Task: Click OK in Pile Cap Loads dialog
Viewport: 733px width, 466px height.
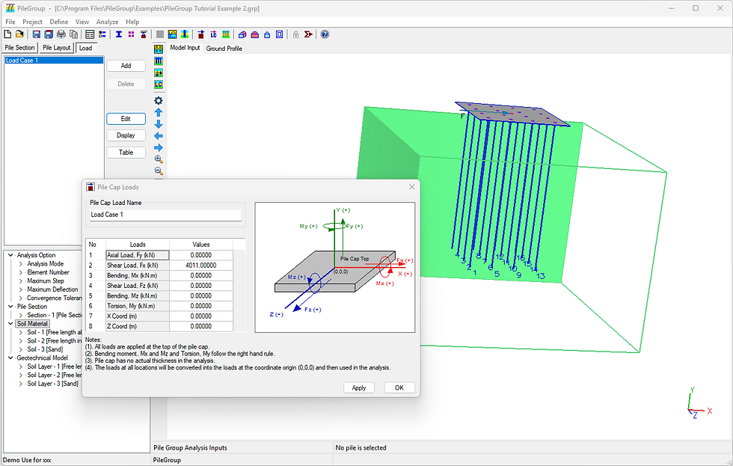Action: 399,388
